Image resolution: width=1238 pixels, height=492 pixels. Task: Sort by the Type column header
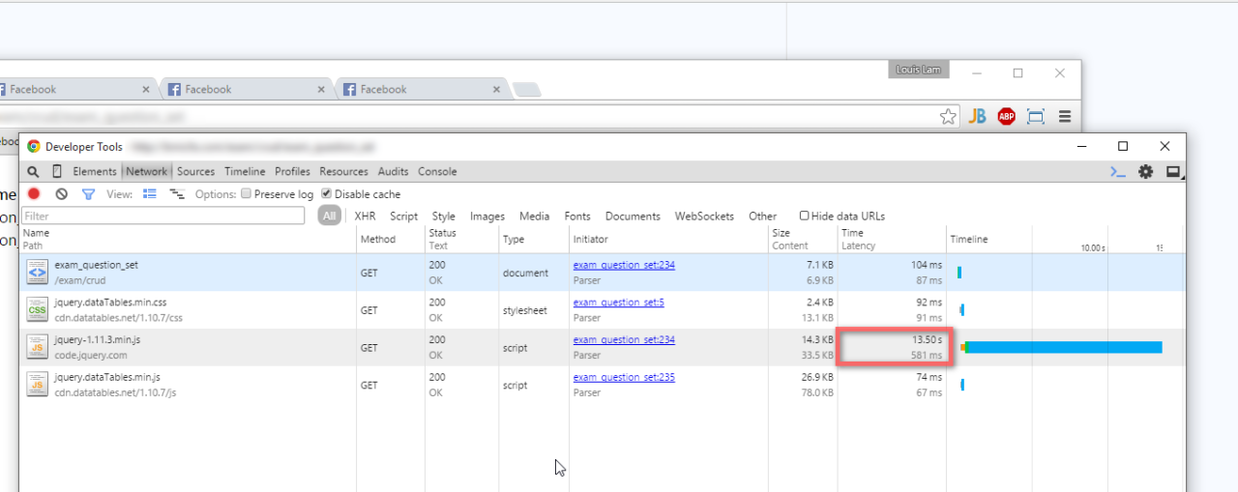[x=534, y=239]
